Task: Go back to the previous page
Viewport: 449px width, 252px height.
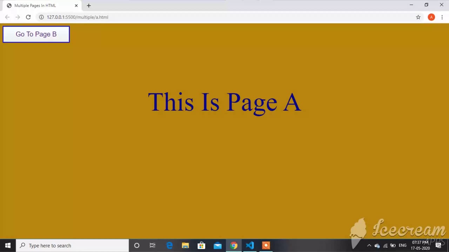Action: pyautogui.click(x=7, y=17)
